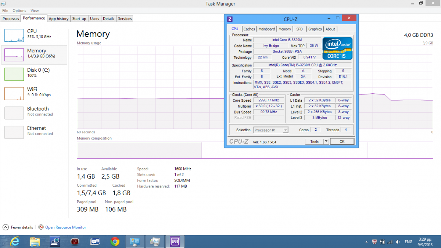441x248 pixels.
Task: Click the Level 3 cache value 3 MBytes
Action: 320,118
